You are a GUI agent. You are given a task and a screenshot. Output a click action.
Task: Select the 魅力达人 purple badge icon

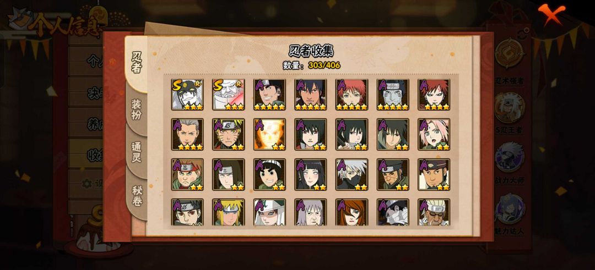(x=510, y=208)
